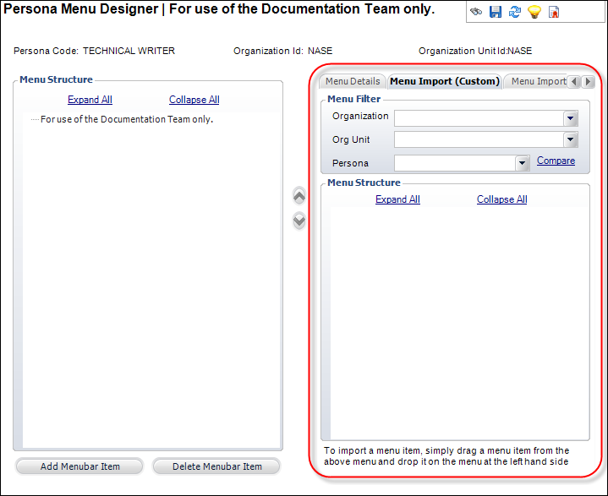Screen dimensions: 608x496
Task: Expand All in import Menu Structure
Action: (397, 199)
